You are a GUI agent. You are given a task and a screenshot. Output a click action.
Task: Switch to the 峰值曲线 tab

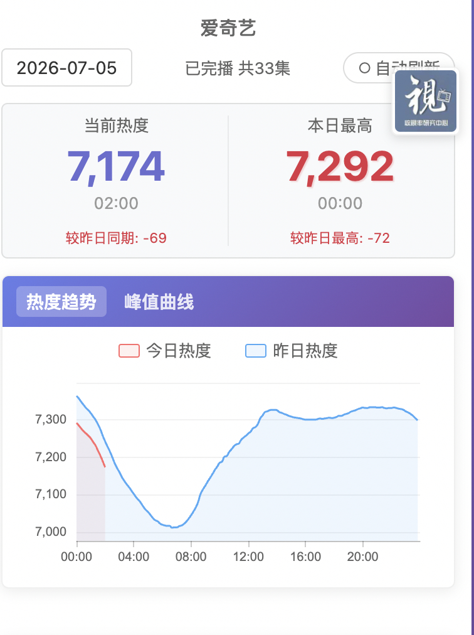(x=159, y=302)
